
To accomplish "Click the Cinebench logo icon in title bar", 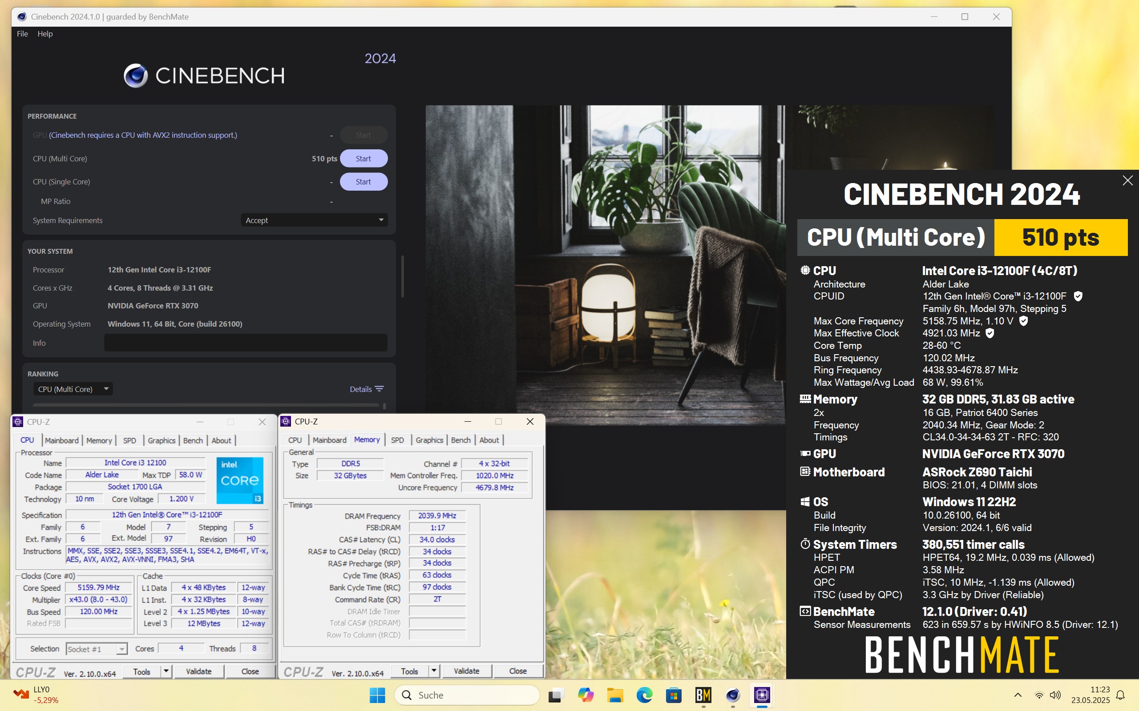I will pyautogui.click(x=22, y=17).
